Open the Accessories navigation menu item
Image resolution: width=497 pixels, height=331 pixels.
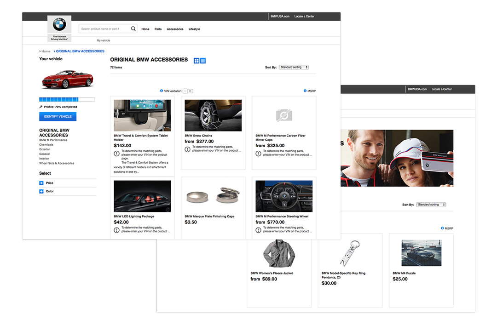point(175,29)
